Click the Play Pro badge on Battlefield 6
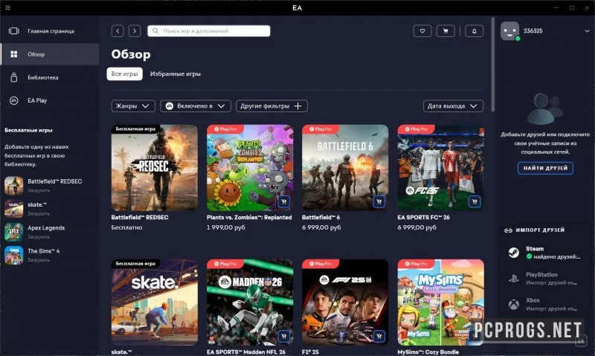Screen dimensions: 595x356 point(321,129)
